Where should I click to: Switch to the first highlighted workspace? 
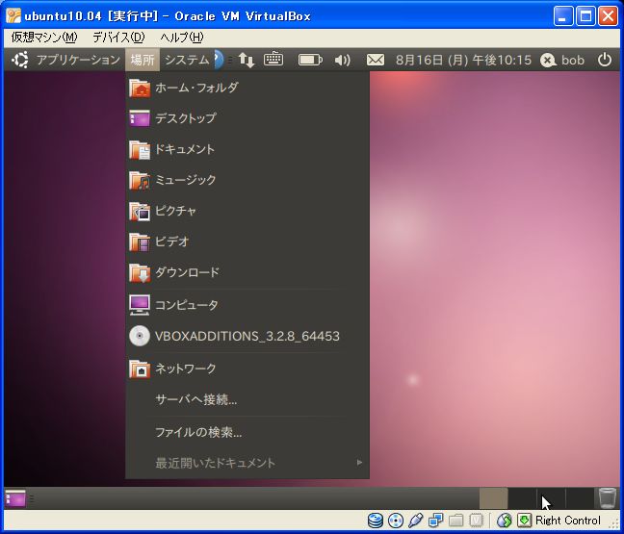[493, 498]
